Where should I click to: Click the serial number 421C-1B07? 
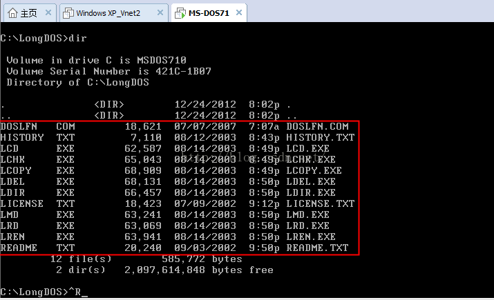183,71
